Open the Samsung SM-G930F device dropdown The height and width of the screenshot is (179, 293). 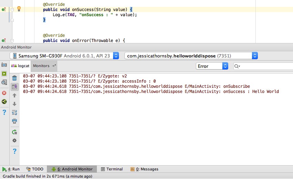[x=64, y=56]
